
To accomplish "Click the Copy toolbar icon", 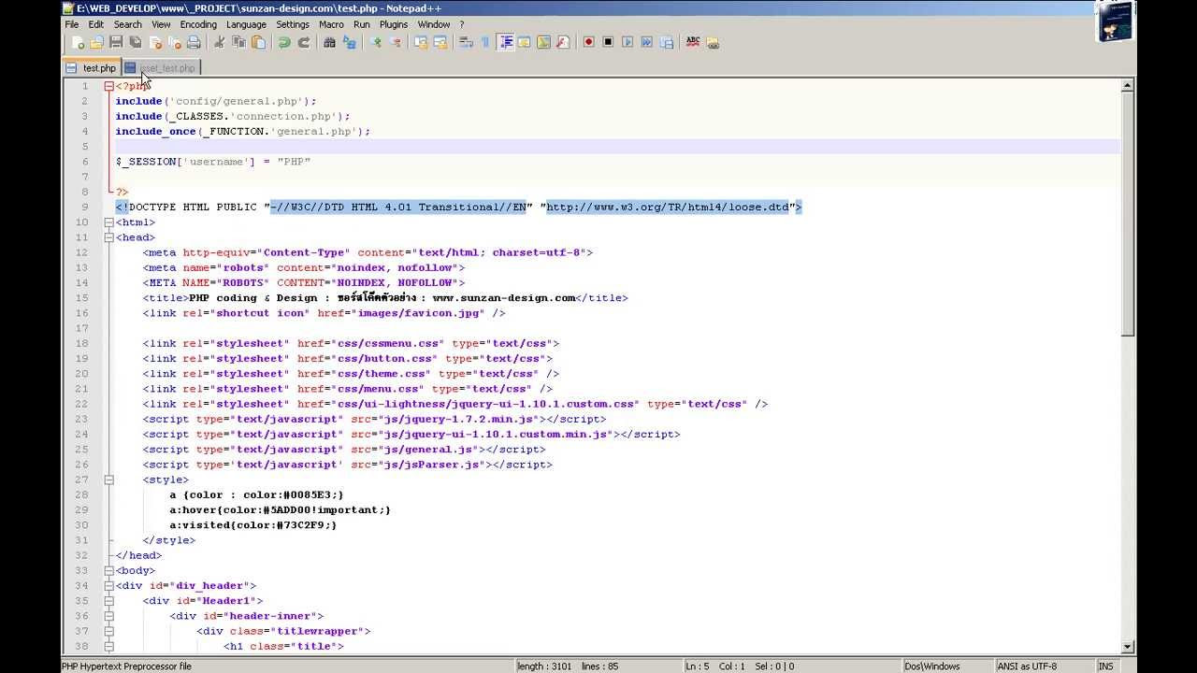I will pyautogui.click(x=238, y=42).
